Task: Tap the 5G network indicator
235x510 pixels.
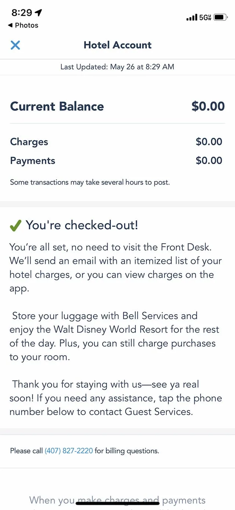Action: [x=205, y=17]
